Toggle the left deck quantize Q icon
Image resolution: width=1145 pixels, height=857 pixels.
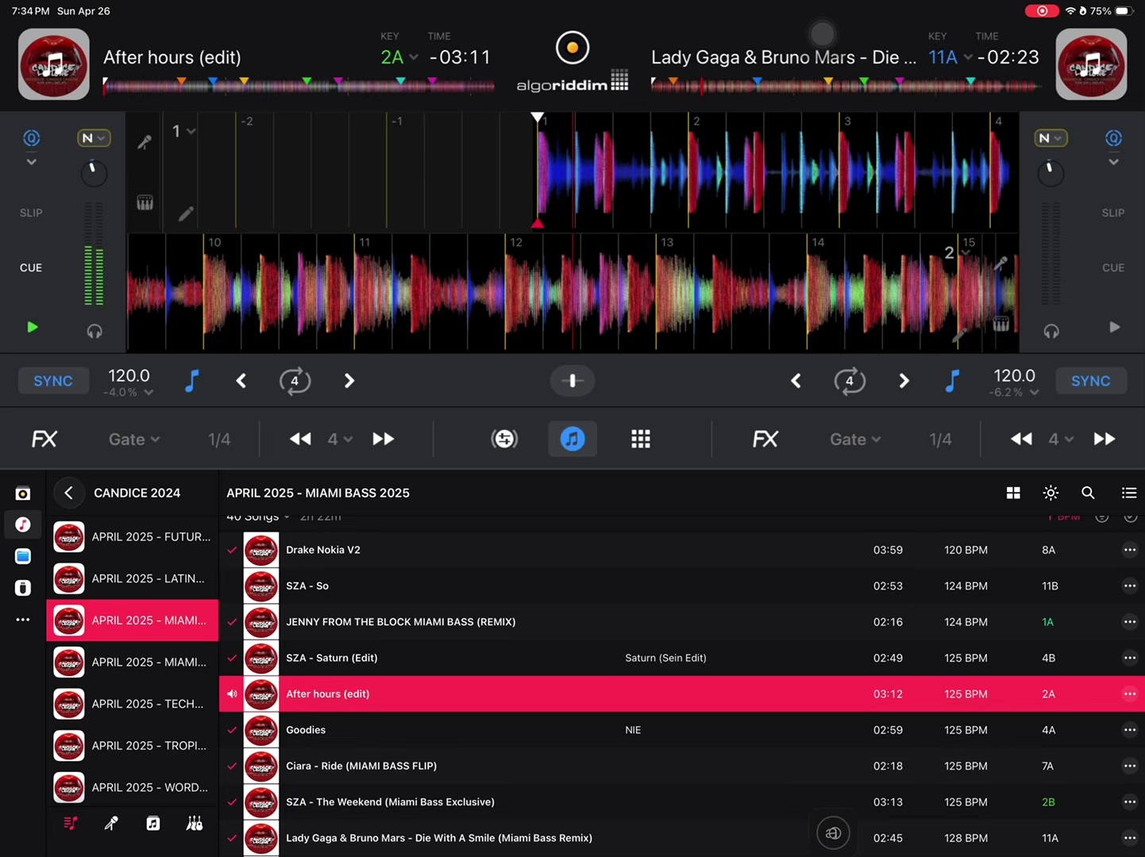click(31, 138)
